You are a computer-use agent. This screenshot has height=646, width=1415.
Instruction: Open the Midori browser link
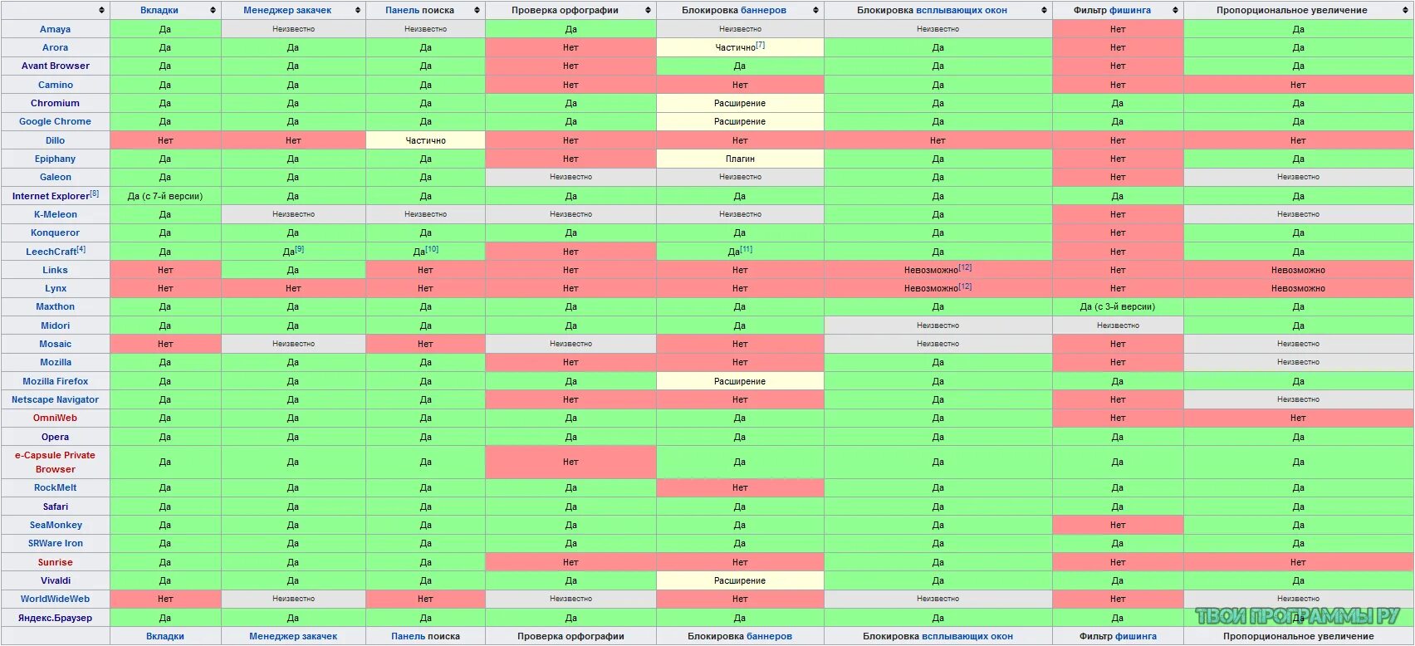click(x=56, y=325)
